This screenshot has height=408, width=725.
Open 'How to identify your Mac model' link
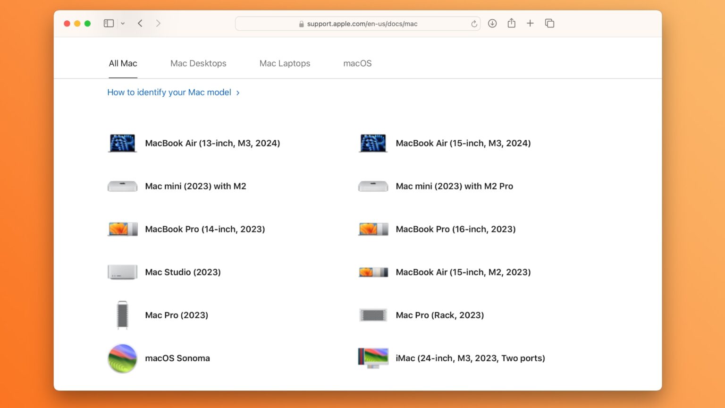pyautogui.click(x=173, y=93)
